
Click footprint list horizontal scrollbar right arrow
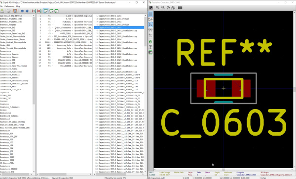click(x=143, y=174)
